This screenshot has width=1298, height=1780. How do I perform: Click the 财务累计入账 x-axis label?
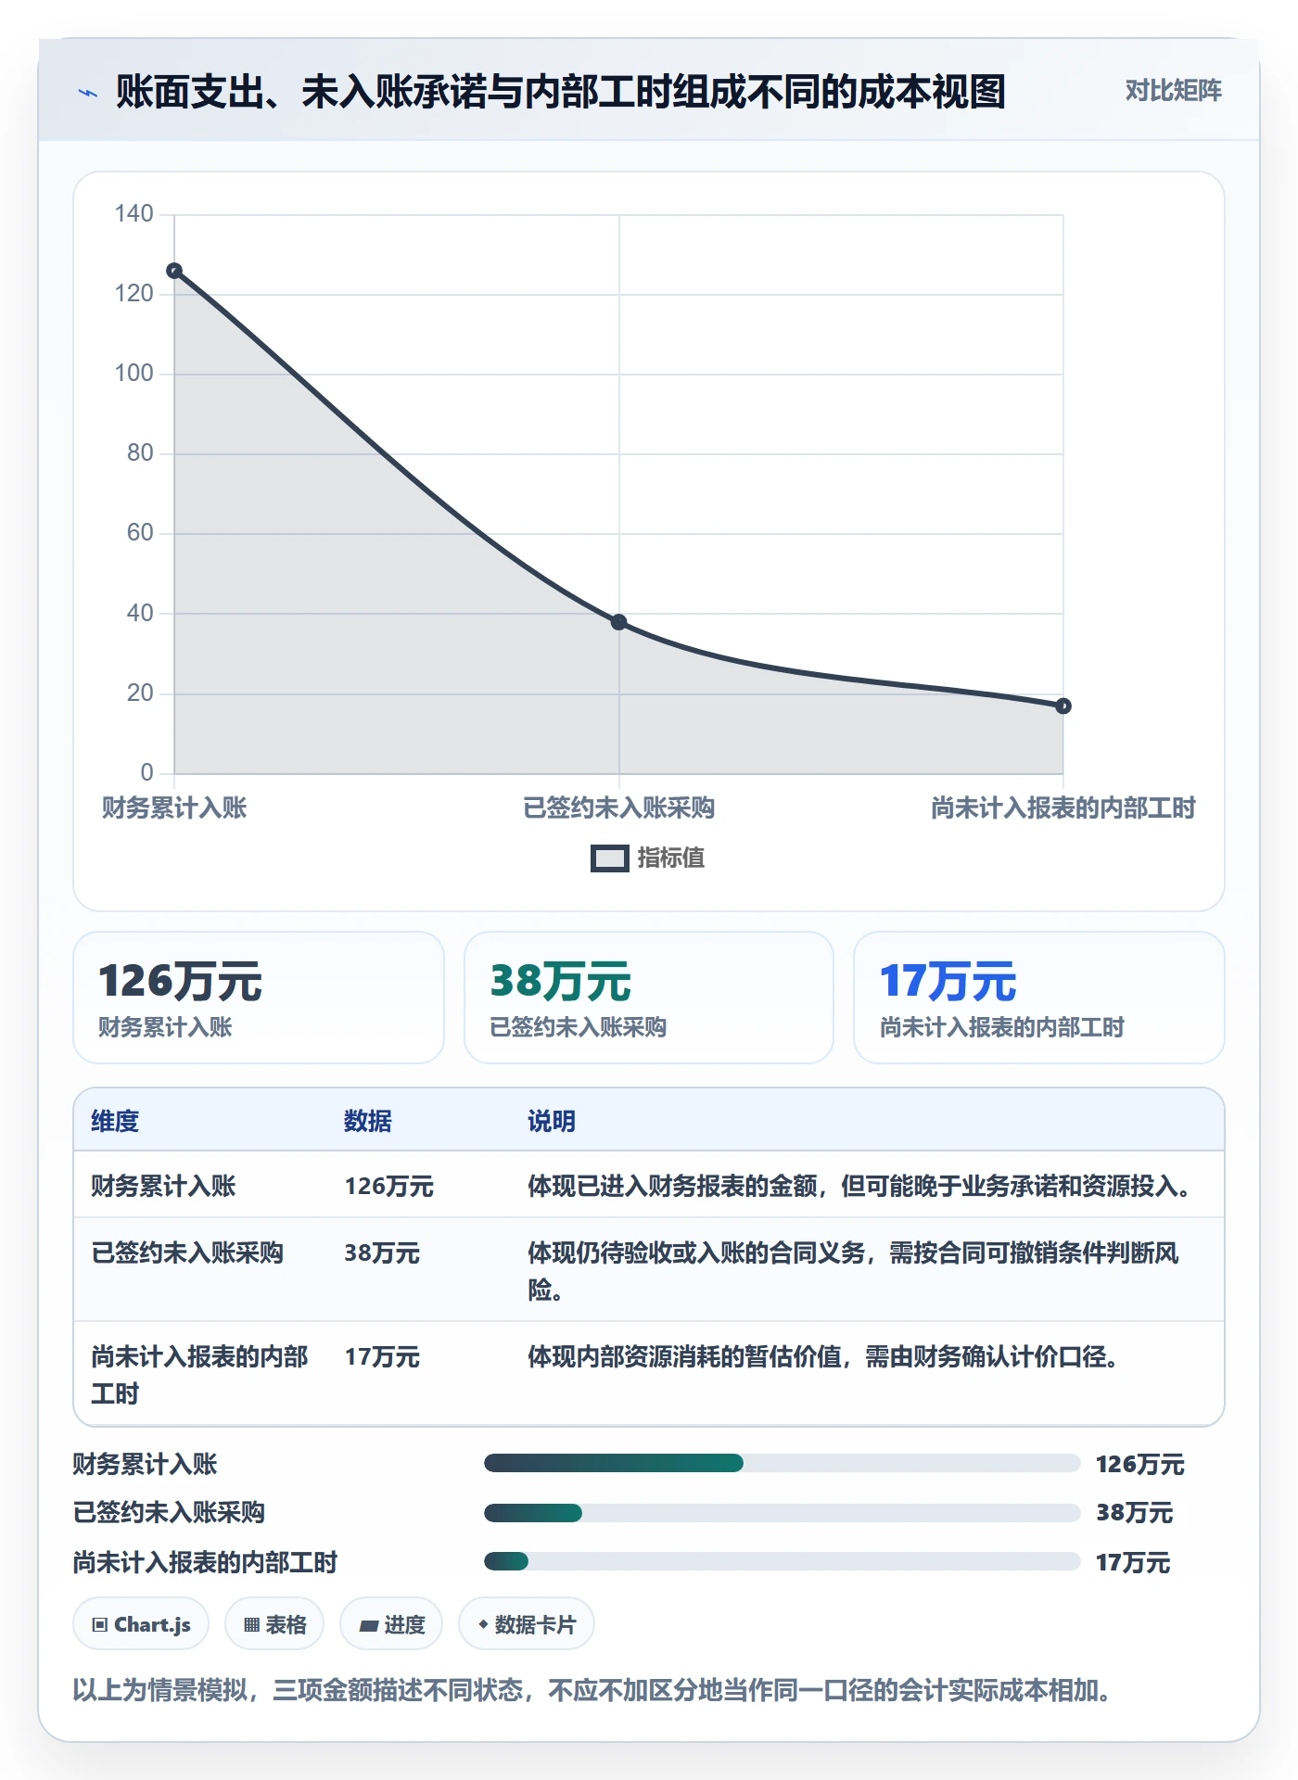174,808
